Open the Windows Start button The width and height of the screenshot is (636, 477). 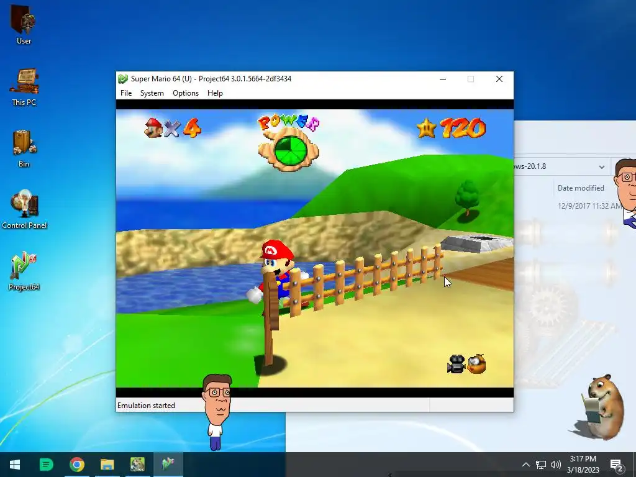click(x=15, y=465)
